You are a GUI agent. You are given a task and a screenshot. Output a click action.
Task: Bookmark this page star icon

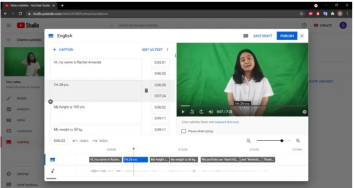coord(301,13)
